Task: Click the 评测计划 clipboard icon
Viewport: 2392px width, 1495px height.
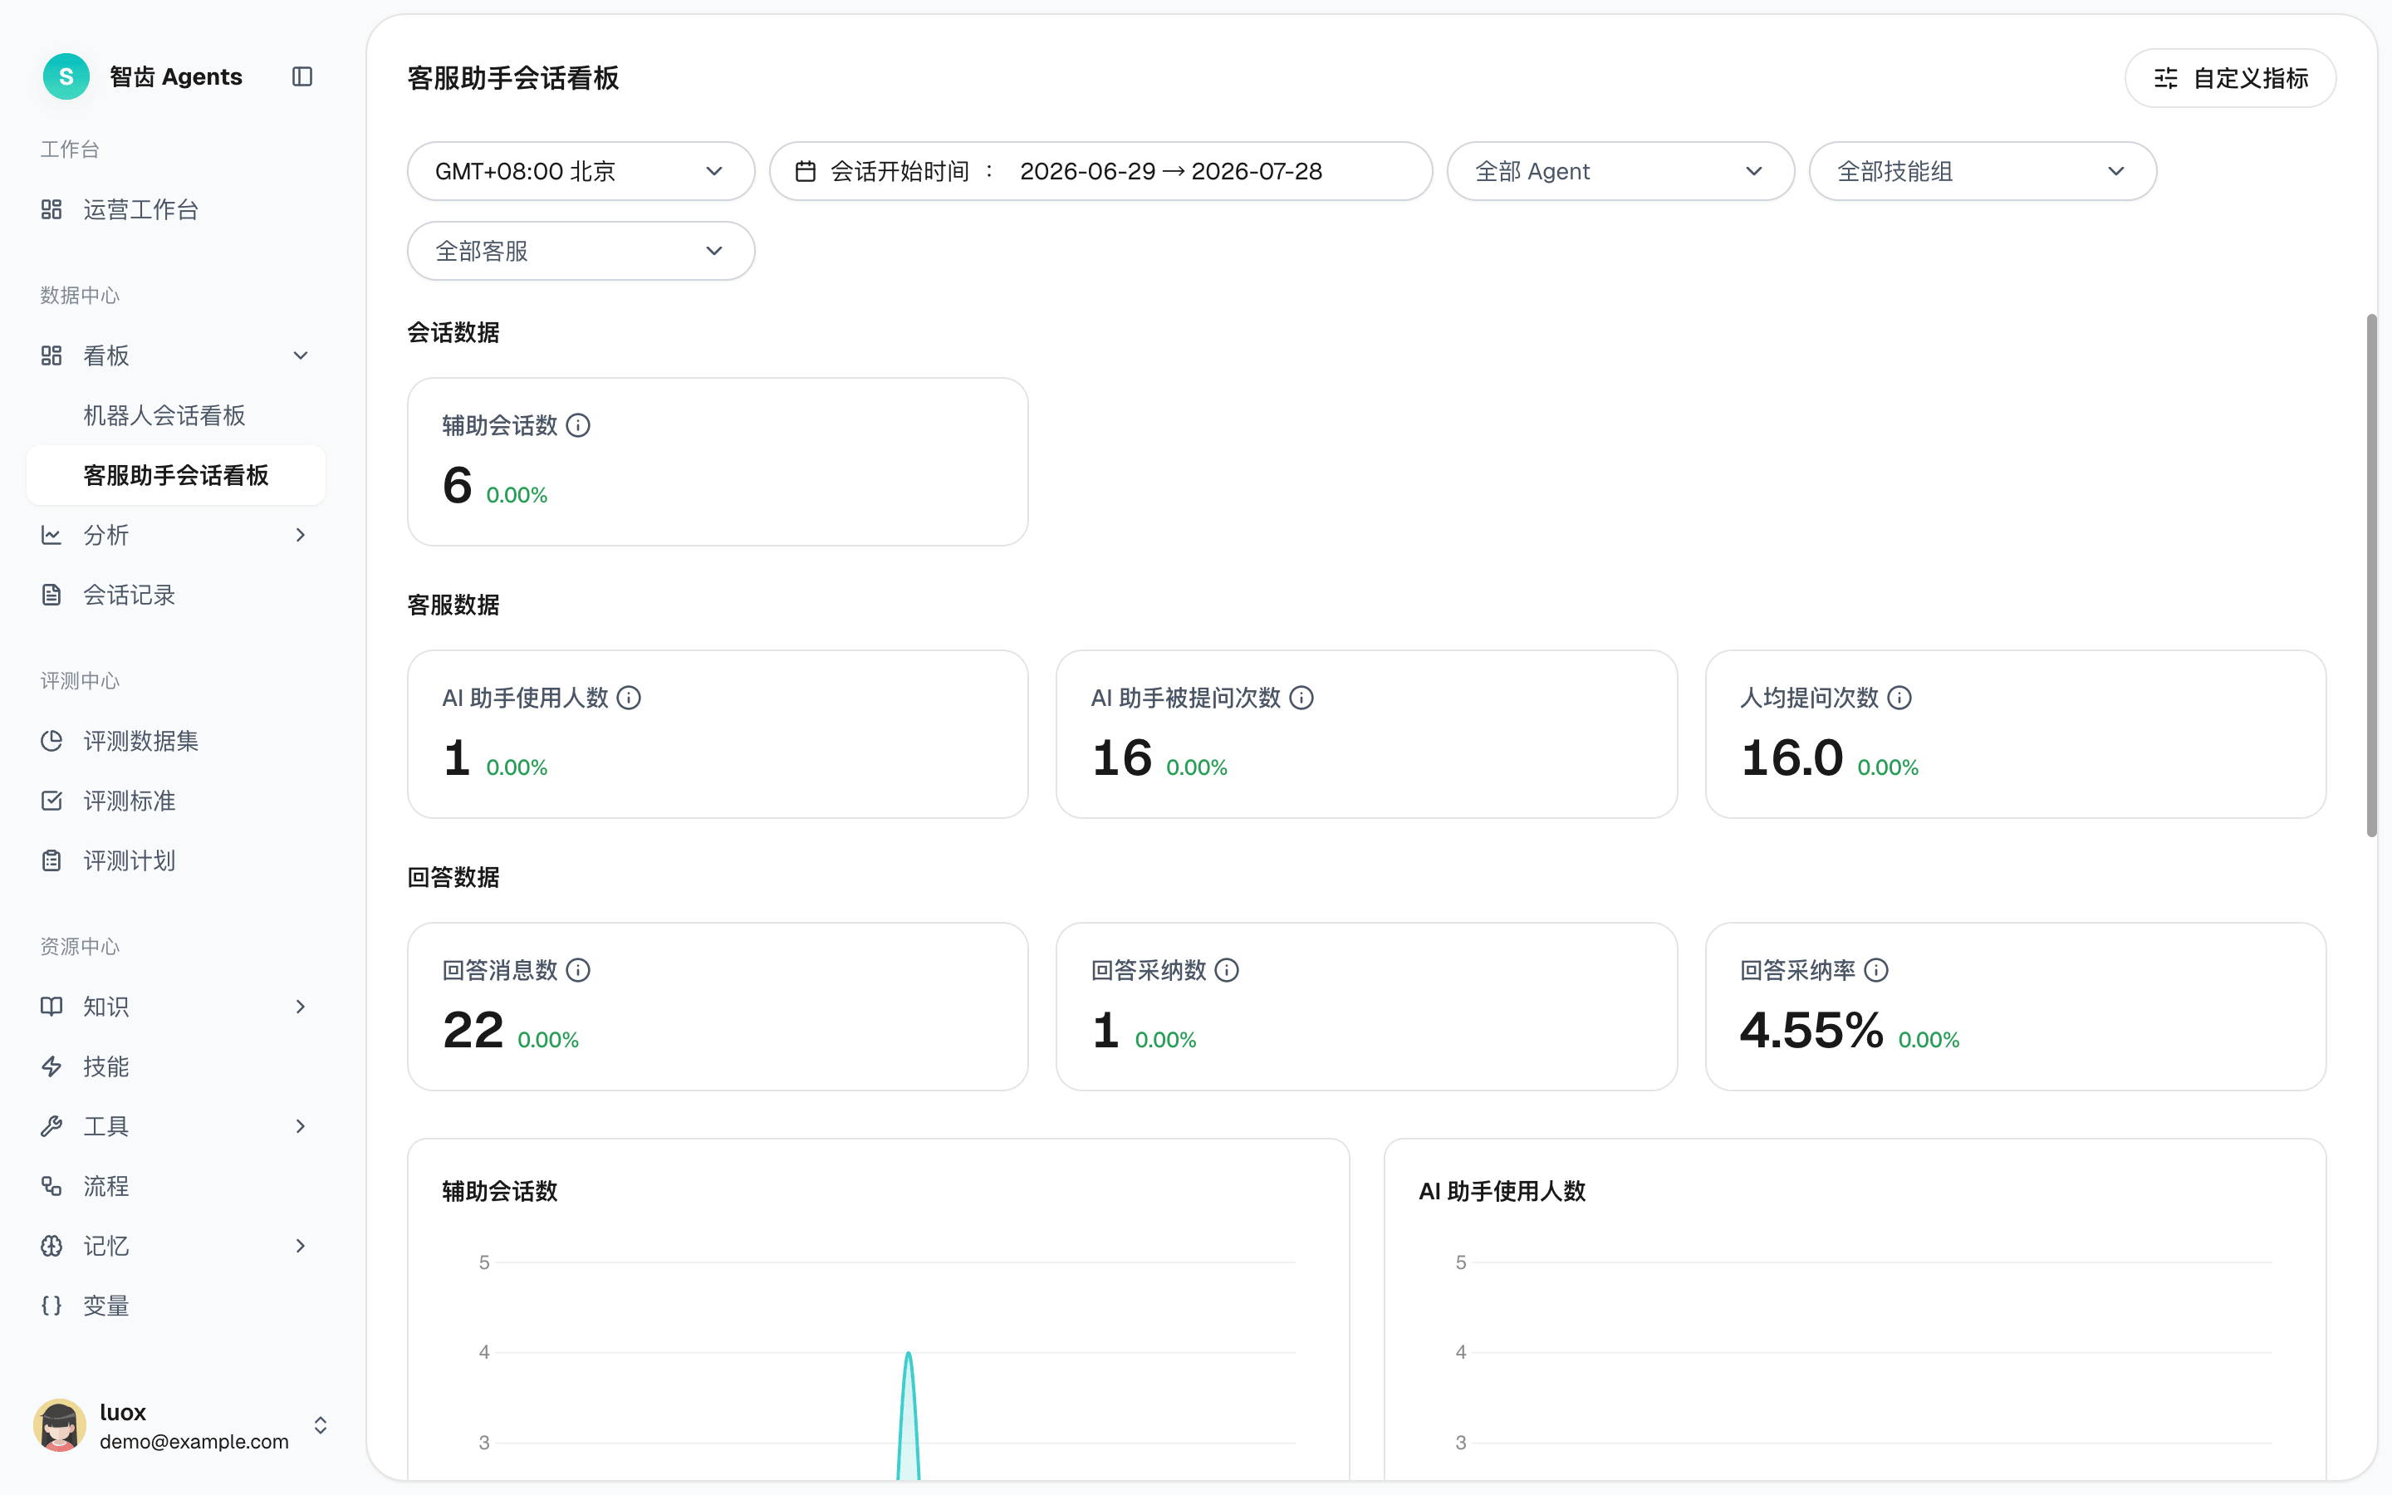Action: 51,860
